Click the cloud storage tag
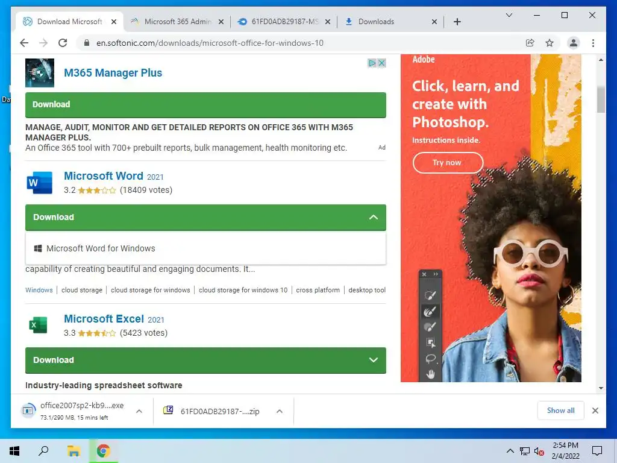617x463 pixels. (x=82, y=290)
